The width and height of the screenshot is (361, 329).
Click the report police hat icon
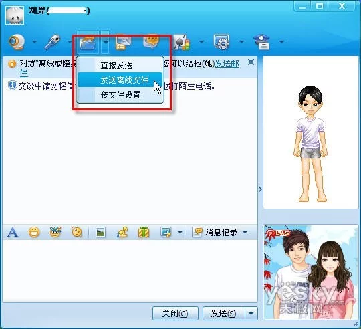coord(261,42)
